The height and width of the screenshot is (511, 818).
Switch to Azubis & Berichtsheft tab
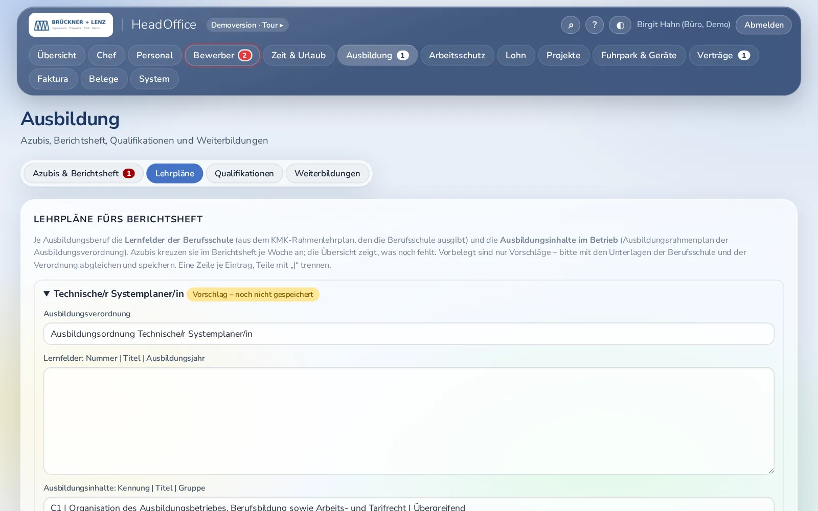tap(83, 173)
